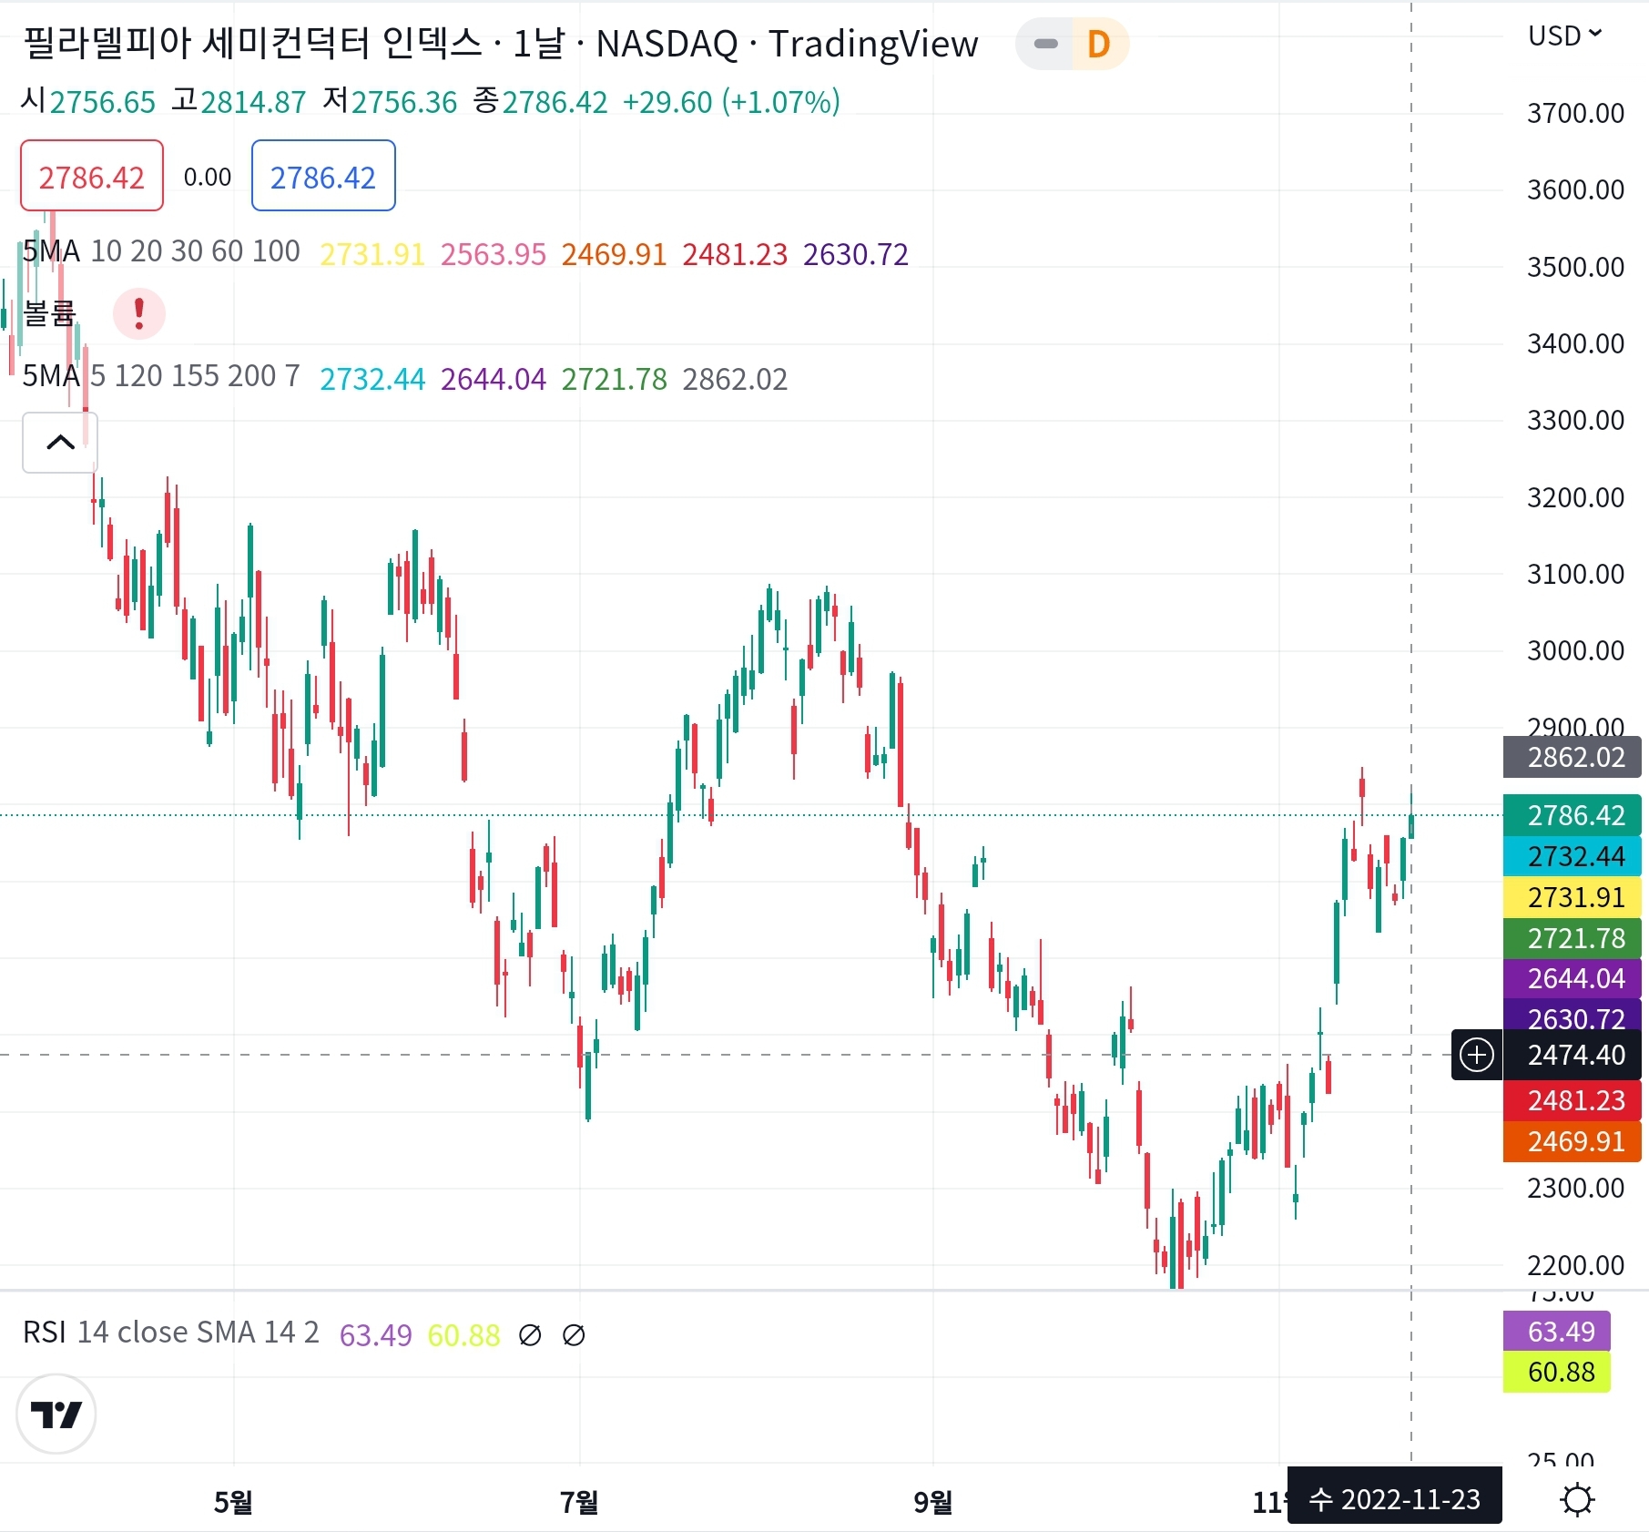This screenshot has height=1532, width=1649.
Task: Select the 5MA 5 120 155 200 7 indicator
Action: 161,376
